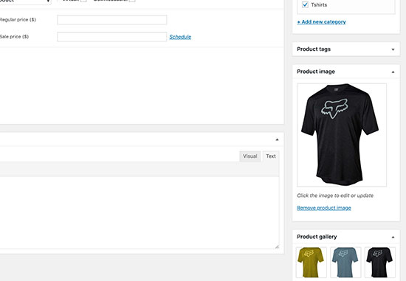Open the black t-shirt product image
The width and height of the screenshot is (406, 281).
pos(342,135)
